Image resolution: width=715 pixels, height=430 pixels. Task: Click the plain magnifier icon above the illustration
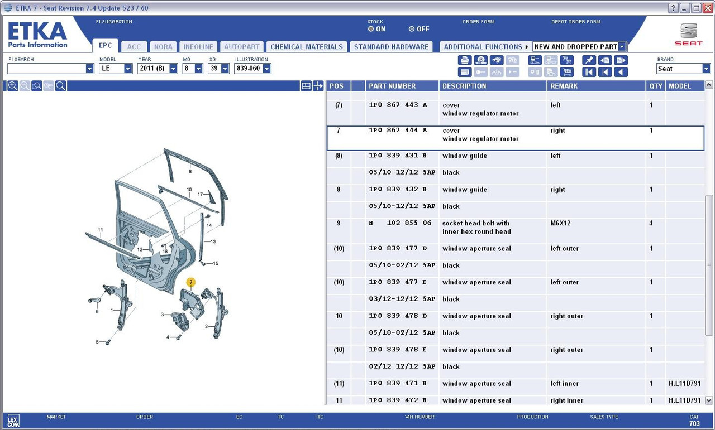(61, 86)
